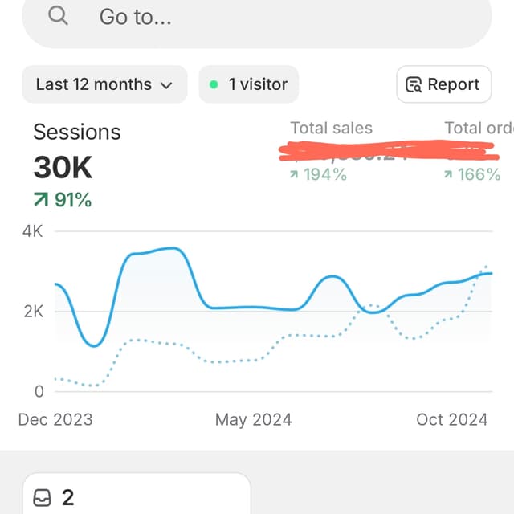
Task: Click the 30K sessions value
Action: (63, 167)
